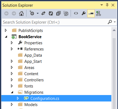The height and width of the screenshot is (109, 118).
Task: Click the C# icon of Configuration.cs
Action: click(x=26, y=98)
